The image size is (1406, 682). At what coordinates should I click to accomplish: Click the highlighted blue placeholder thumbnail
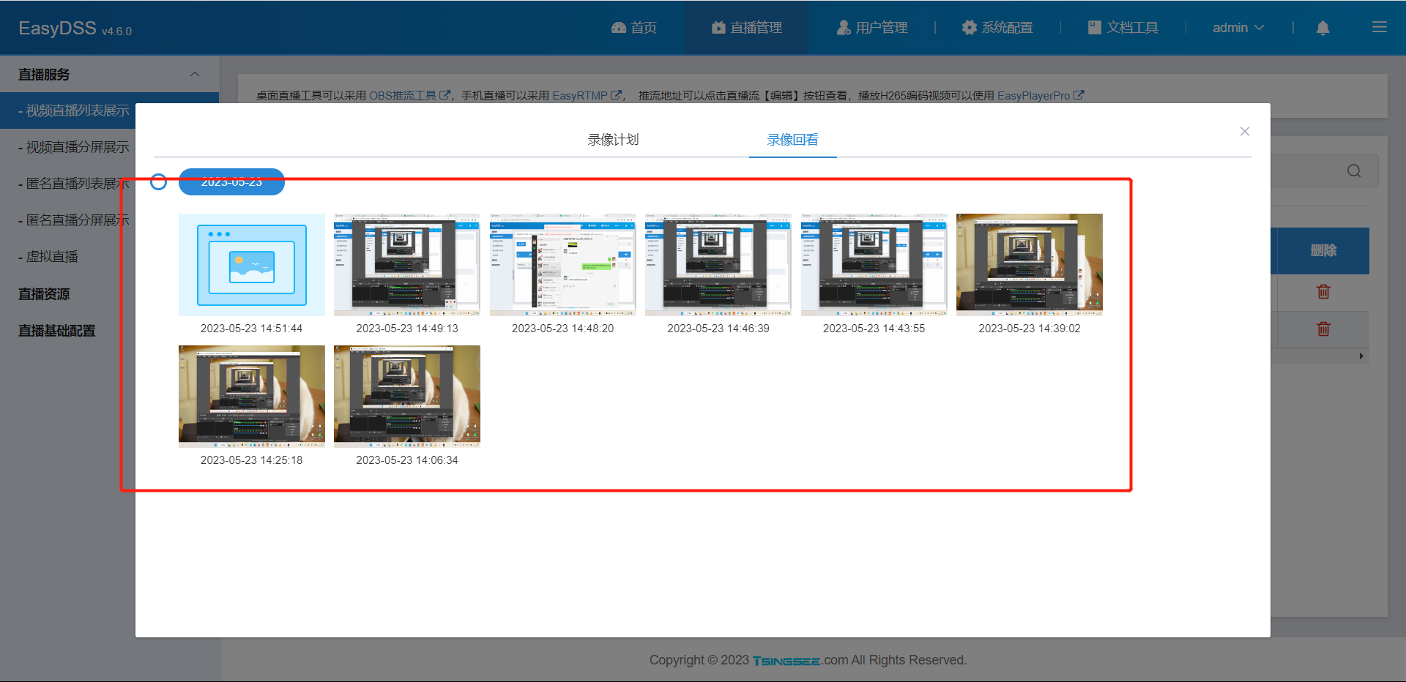click(251, 264)
